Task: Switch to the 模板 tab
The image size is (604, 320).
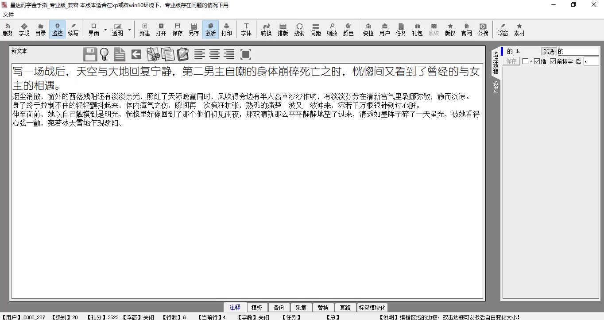Action: coord(257,308)
